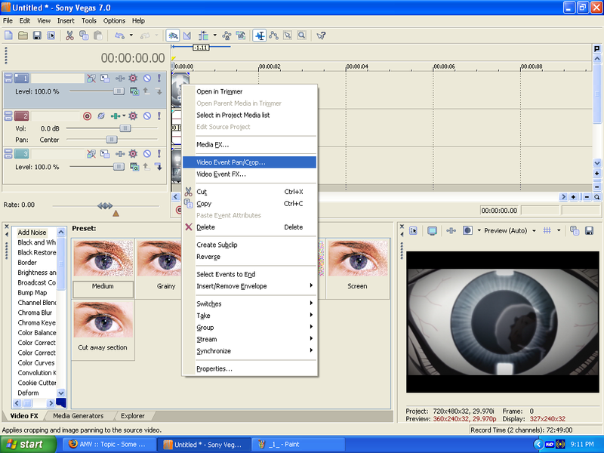Choose Video Event FX in context menu

click(249, 174)
